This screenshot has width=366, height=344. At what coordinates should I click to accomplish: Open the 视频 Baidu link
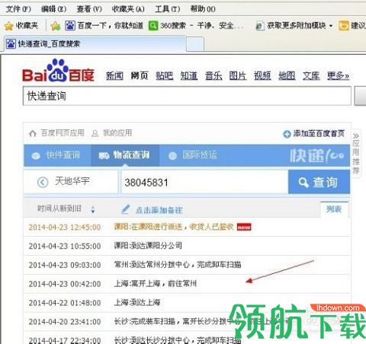point(262,76)
